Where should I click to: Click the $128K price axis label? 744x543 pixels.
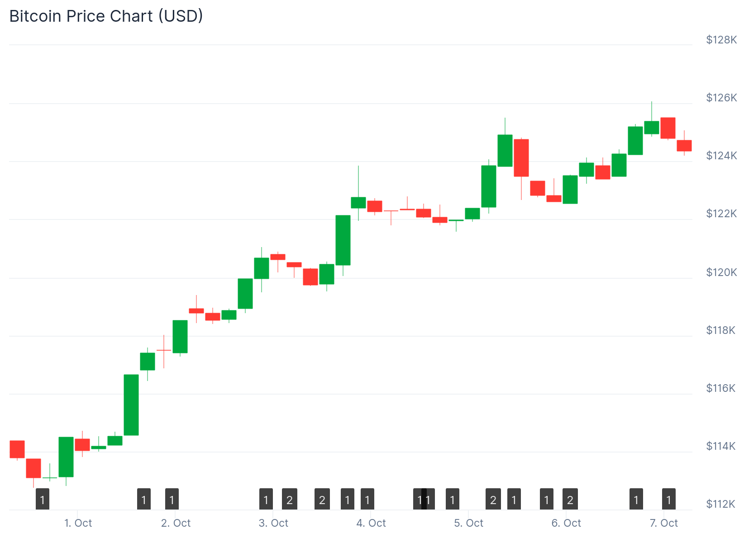[x=721, y=40]
